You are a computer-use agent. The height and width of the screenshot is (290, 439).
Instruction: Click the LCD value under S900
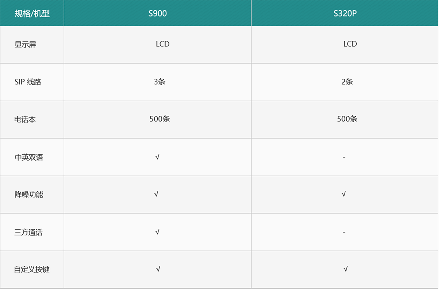click(162, 44)
